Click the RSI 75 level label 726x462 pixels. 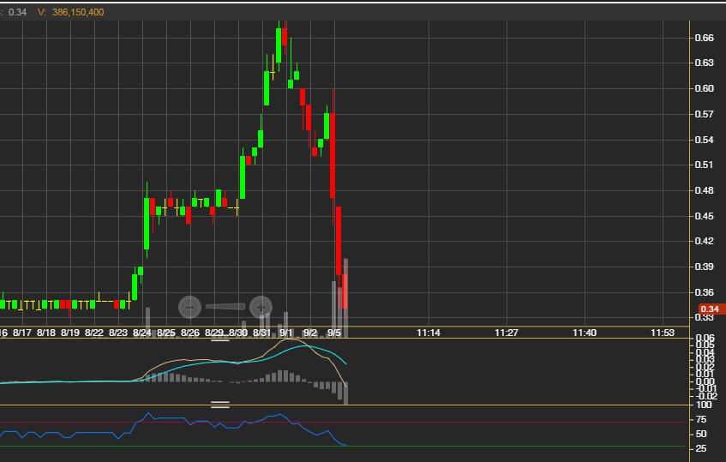(x=701, y=420)
